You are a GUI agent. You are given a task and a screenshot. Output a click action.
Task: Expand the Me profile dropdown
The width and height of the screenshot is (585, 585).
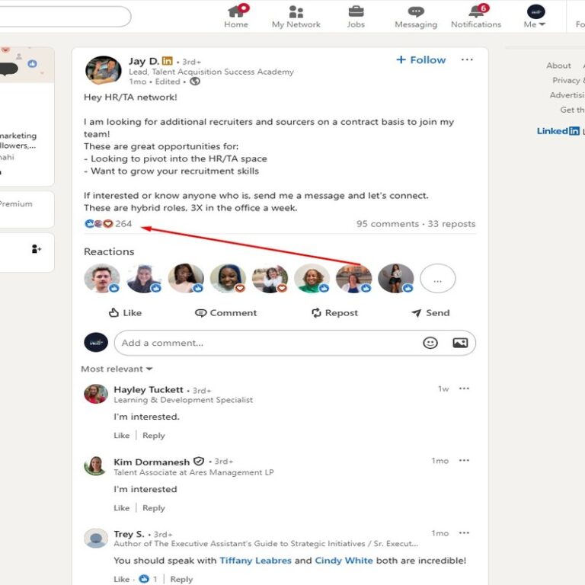[535, 15]
